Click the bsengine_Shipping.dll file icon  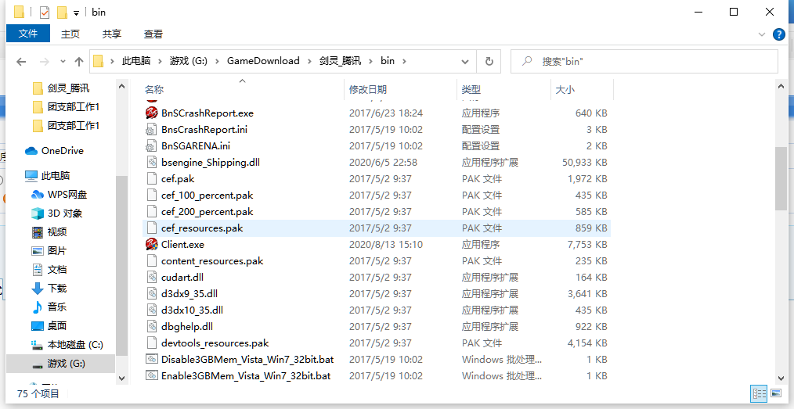click(x=151, y=163)
